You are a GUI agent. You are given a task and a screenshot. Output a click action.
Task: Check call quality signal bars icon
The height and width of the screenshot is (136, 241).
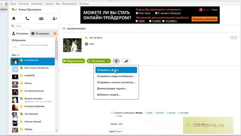point(125,61)
